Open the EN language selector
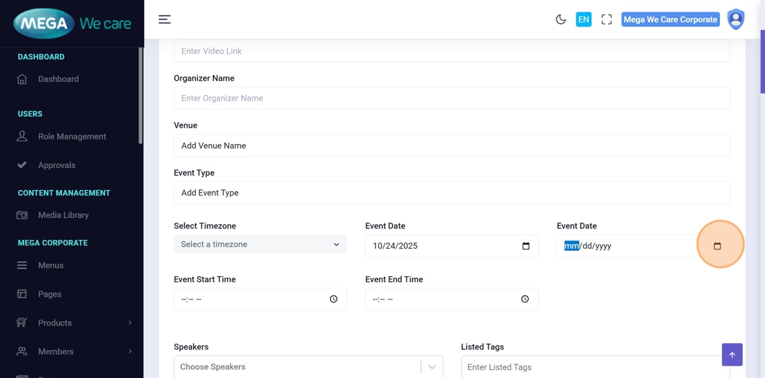Image resolution: width=765 pixels, height=378 pixels. point(583,19)
